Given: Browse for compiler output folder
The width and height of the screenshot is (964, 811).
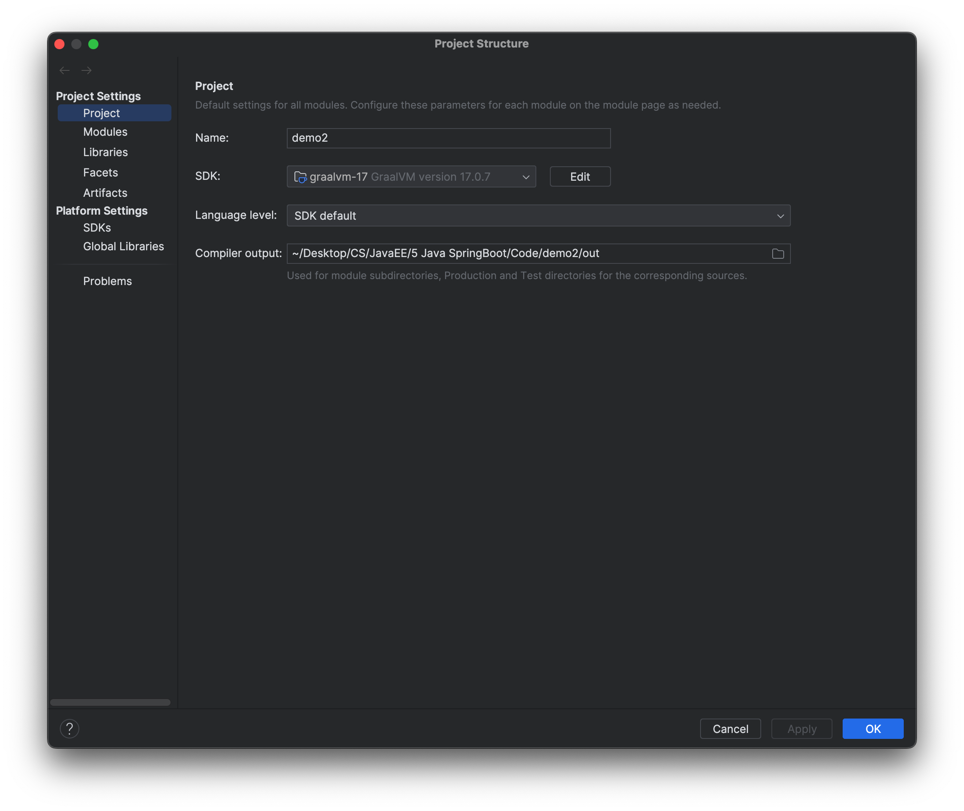Looking at the screenshot, I should (x=778, y=253).
